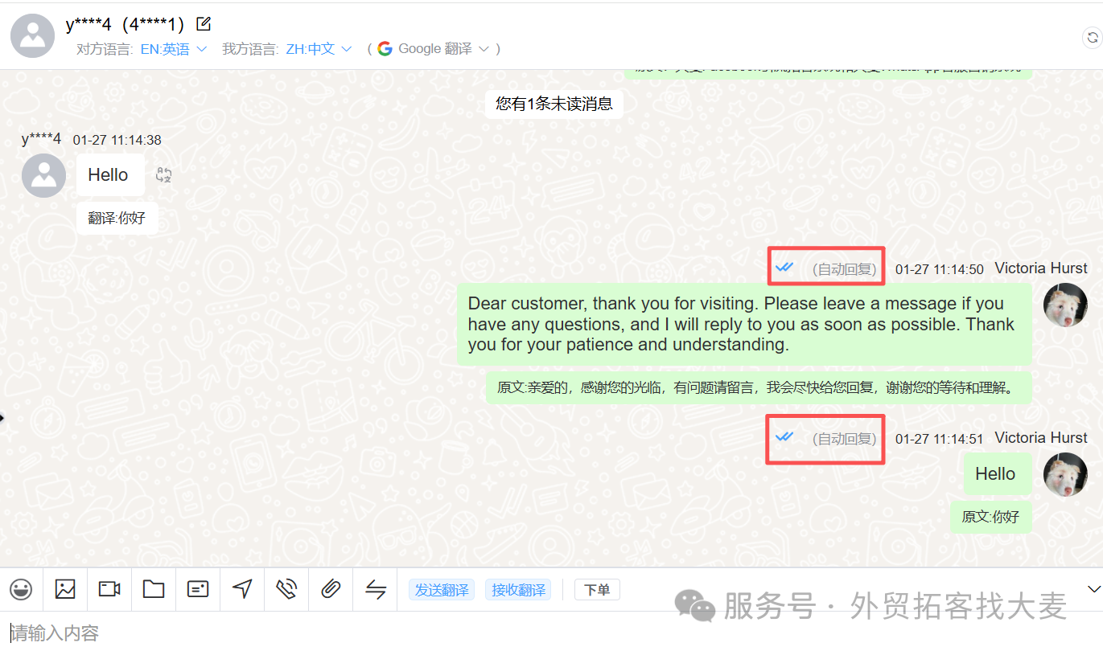Toggle 接收翻译 receive translation
The width and height of the screenshot is (1103, 651).
pos(519,590)
